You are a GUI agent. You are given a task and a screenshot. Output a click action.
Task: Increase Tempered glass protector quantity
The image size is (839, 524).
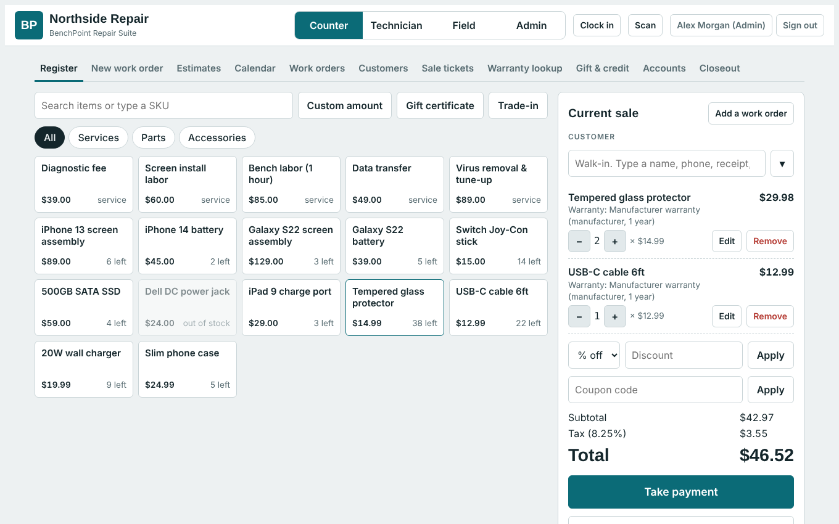615,241
